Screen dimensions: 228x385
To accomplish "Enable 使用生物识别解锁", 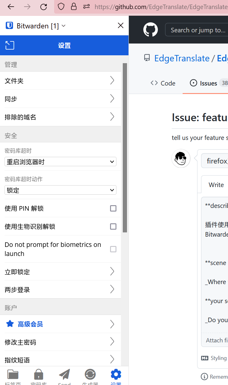I will (x=113, y=226).
